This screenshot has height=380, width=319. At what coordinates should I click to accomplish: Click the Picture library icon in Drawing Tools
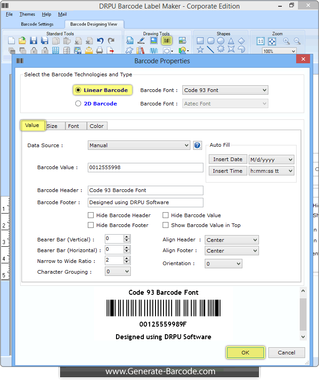coord(182,40)
